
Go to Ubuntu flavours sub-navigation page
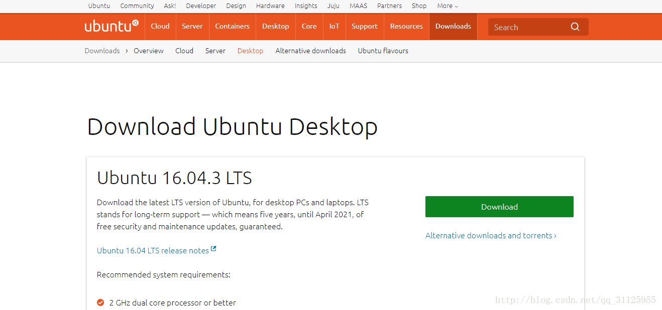pos(383,51)
